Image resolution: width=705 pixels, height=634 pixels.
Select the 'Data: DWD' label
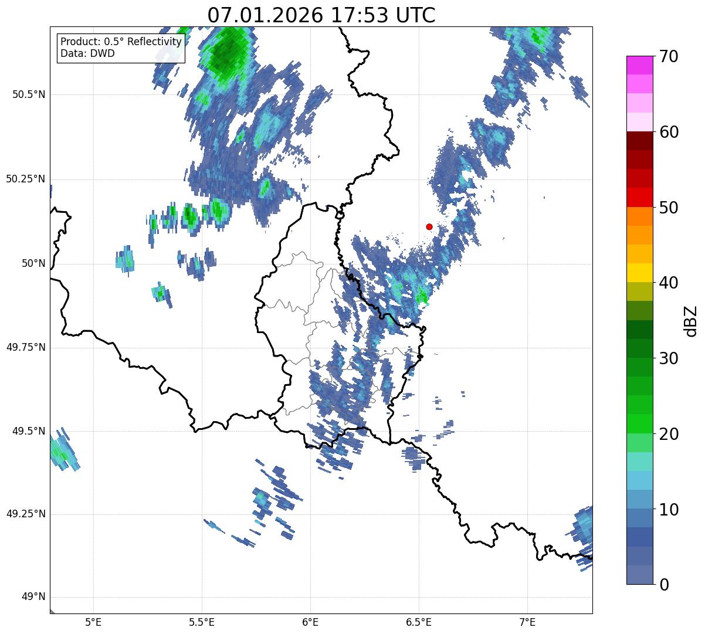(88, 53)
